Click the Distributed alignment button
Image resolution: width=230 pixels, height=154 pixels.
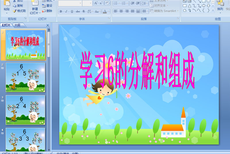pyautogui.click(x=138, y=11)
